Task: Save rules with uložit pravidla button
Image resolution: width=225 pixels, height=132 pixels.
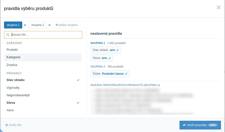Action: pos(200,125)
